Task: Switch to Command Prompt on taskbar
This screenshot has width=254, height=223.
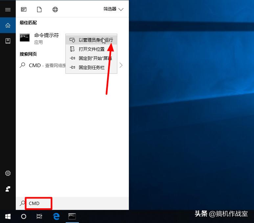Action: (x=72, y=216)
